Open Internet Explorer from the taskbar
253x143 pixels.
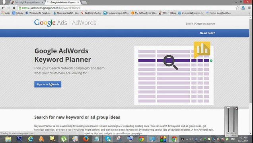pyautogui.click(x=30, y=139)
